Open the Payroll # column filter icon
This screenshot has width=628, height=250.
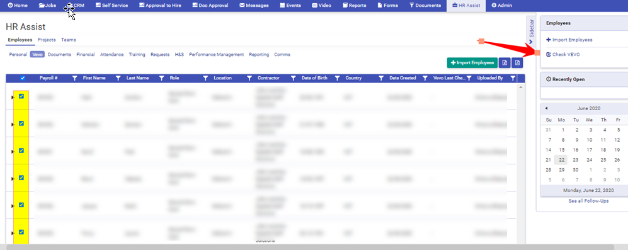tap(74, 78)
